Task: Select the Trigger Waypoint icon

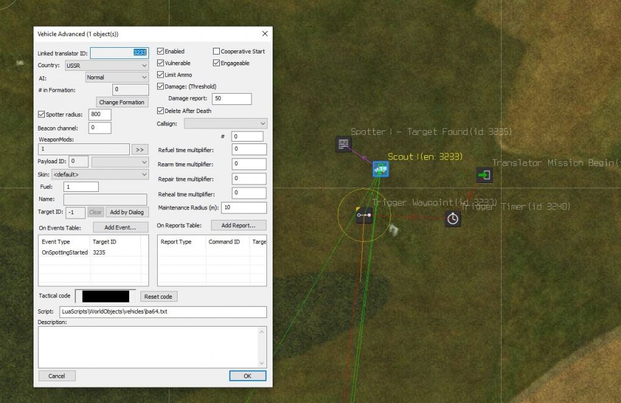Action: coord(364,215)
